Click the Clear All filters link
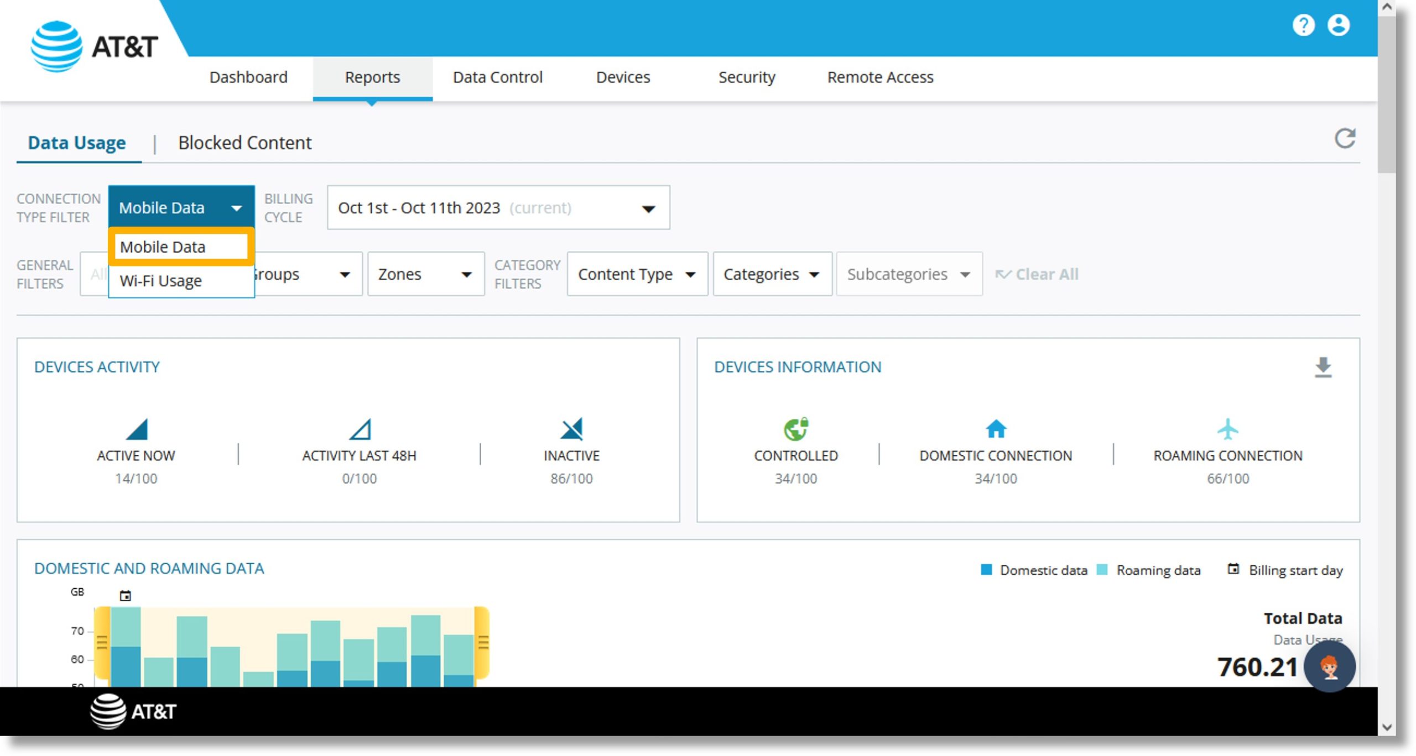Image resolution: width=1416 pixels, height=756 pixels. coord(1037,275)
